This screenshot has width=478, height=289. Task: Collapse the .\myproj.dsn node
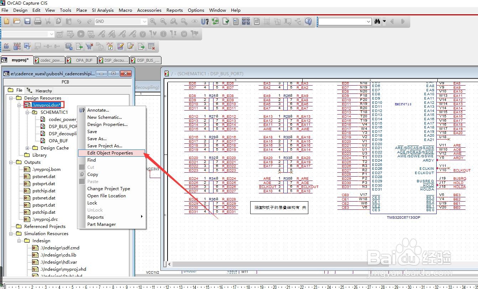coord(19,105)
